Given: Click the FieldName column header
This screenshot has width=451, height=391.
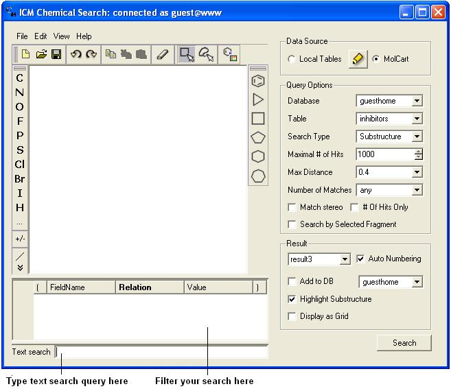Looking at the screenshot, I should 81,287.
